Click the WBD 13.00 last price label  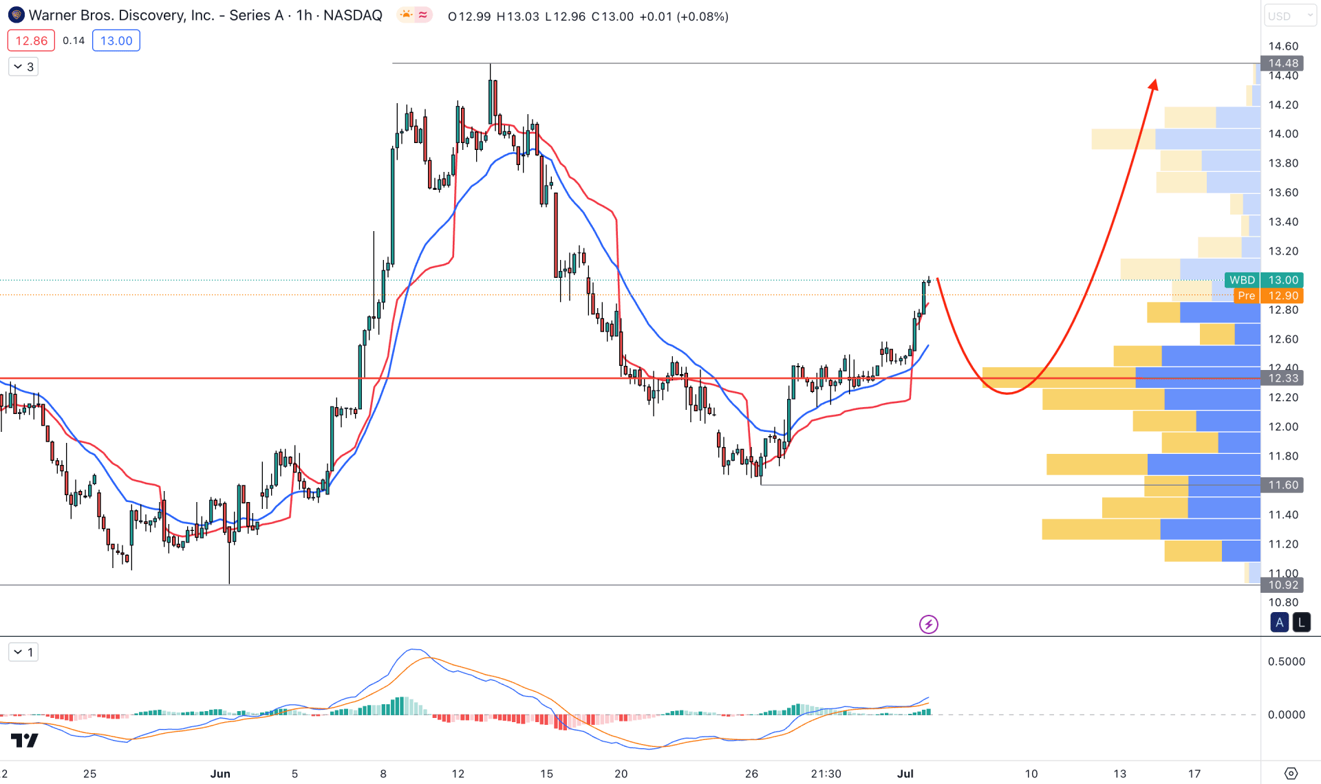(1264, 280)
